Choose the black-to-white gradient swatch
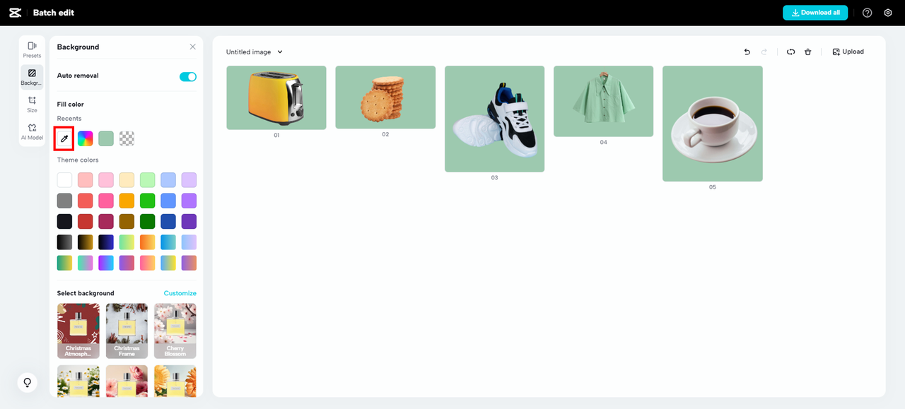The image size is (905, 409). point(65,242)
